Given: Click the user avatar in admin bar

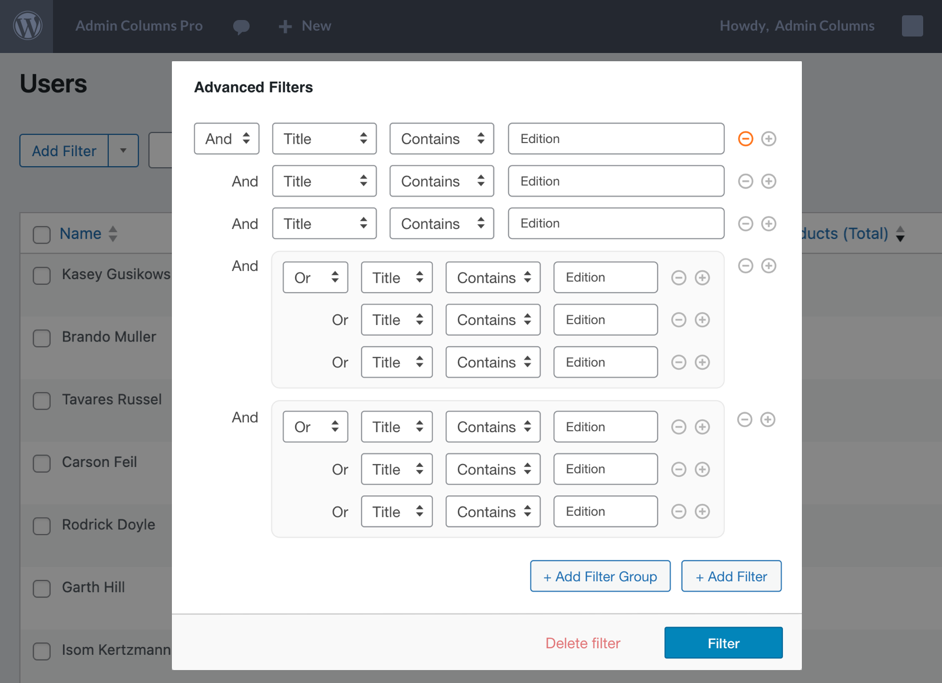Looking at the screenshot, I should pyautogui.click(x=912, y=26).
